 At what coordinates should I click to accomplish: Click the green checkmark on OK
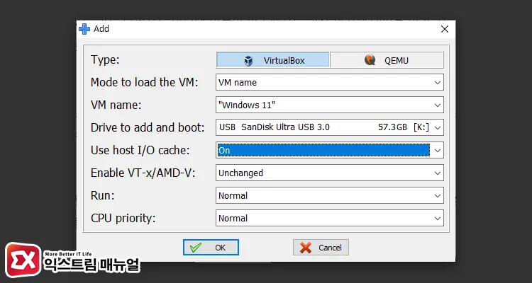pyautogui.click(x=196, y=248)
